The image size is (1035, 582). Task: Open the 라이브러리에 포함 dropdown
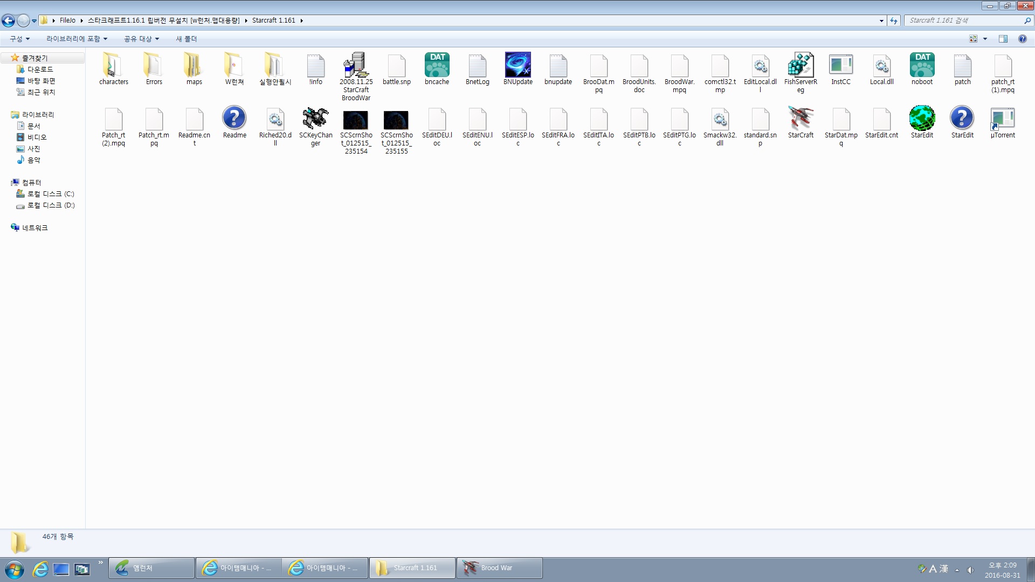[x=77, y=39]
